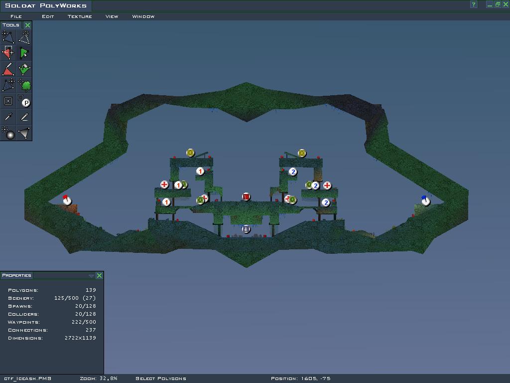
Task: Expand the Properties panel dropdown arrow
Action: pyautogui.click(x=91, y=276)
